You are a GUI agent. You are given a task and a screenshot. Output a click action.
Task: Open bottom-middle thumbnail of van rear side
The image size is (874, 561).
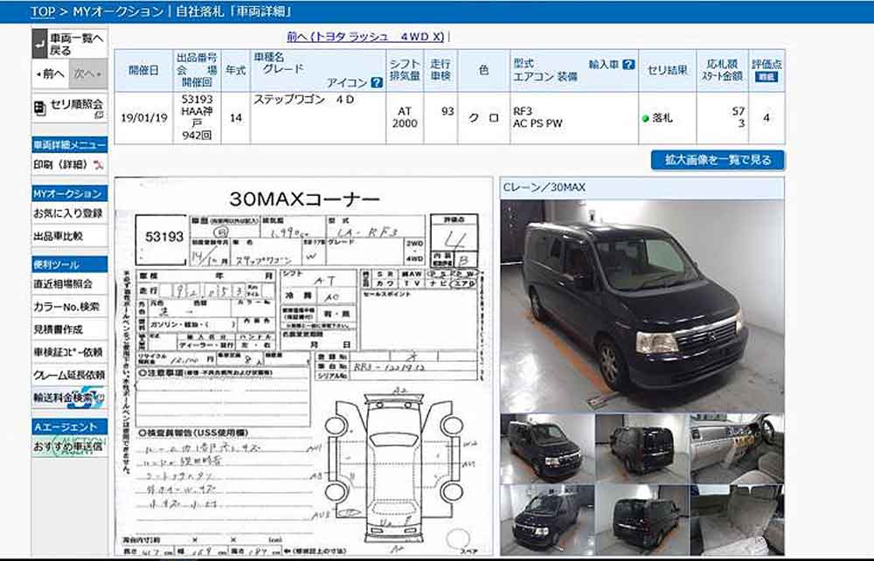(x=642, y=519)
